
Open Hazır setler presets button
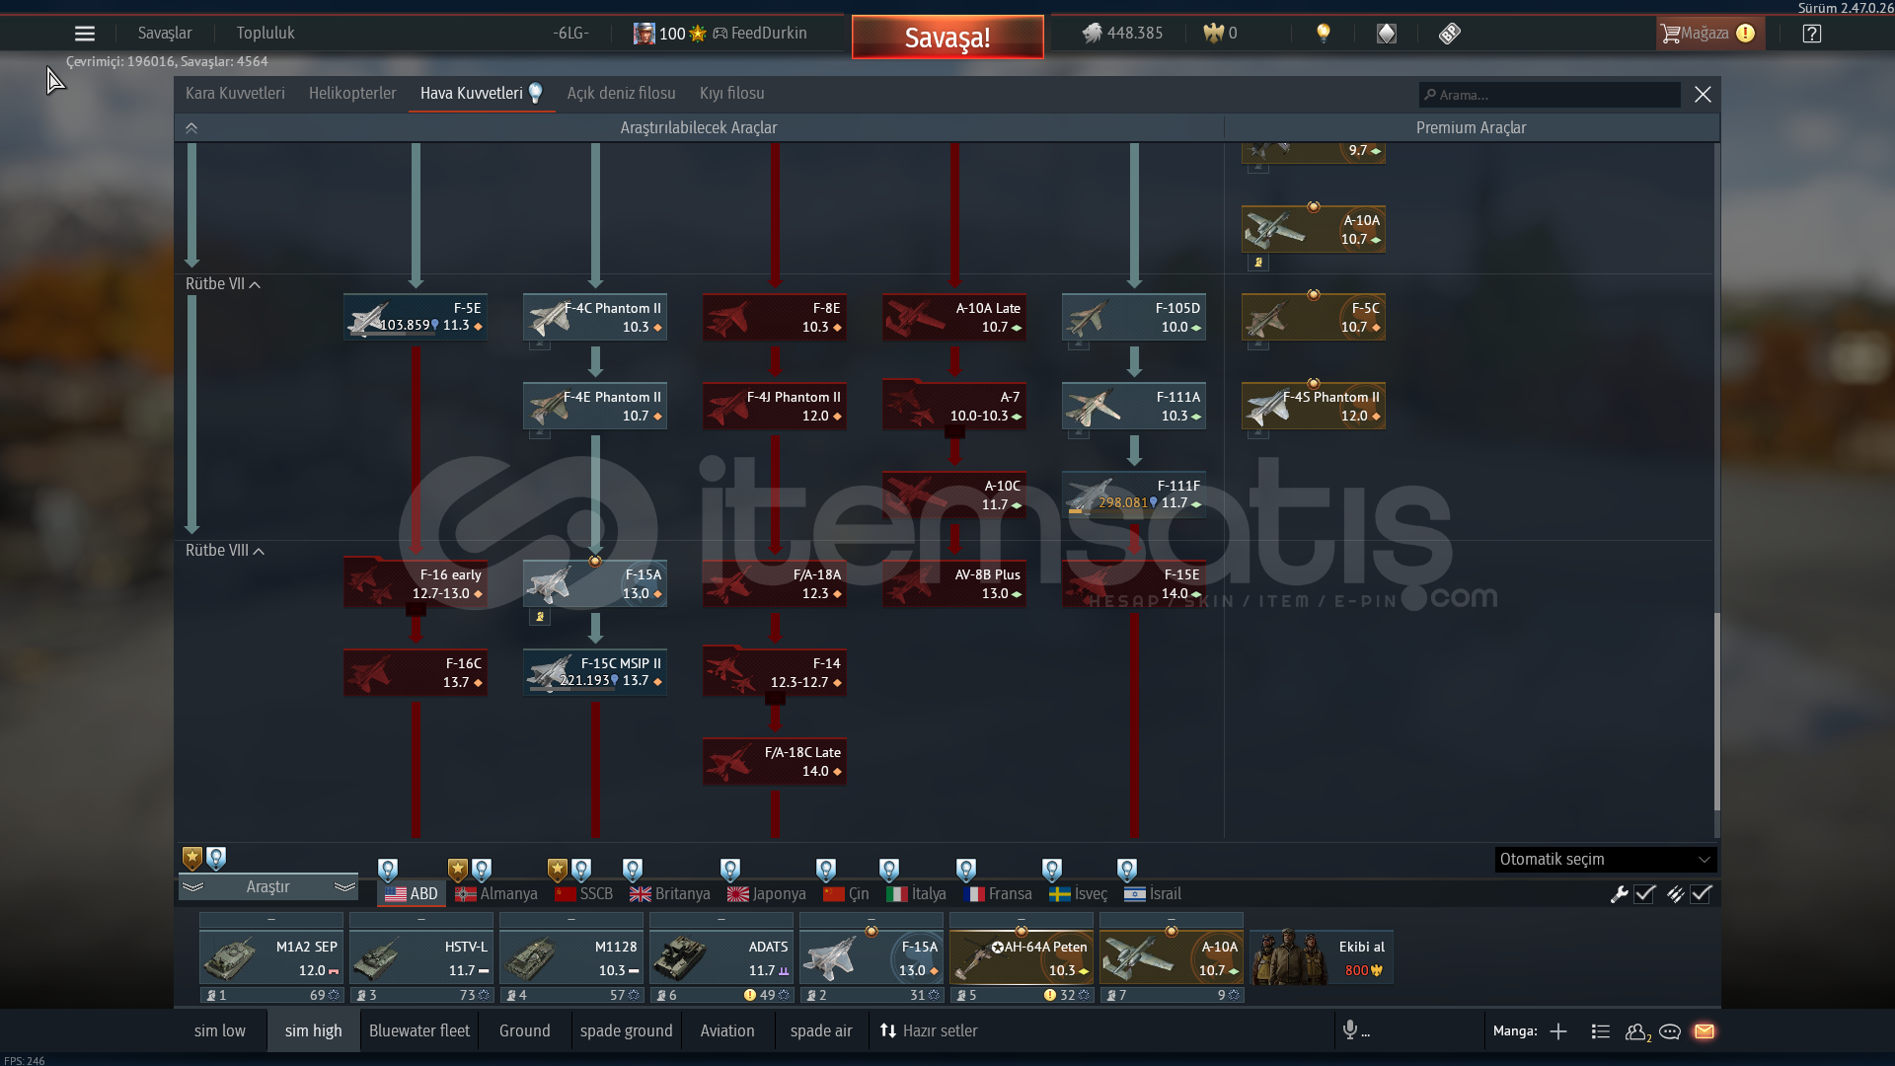tap(929, 1030)
